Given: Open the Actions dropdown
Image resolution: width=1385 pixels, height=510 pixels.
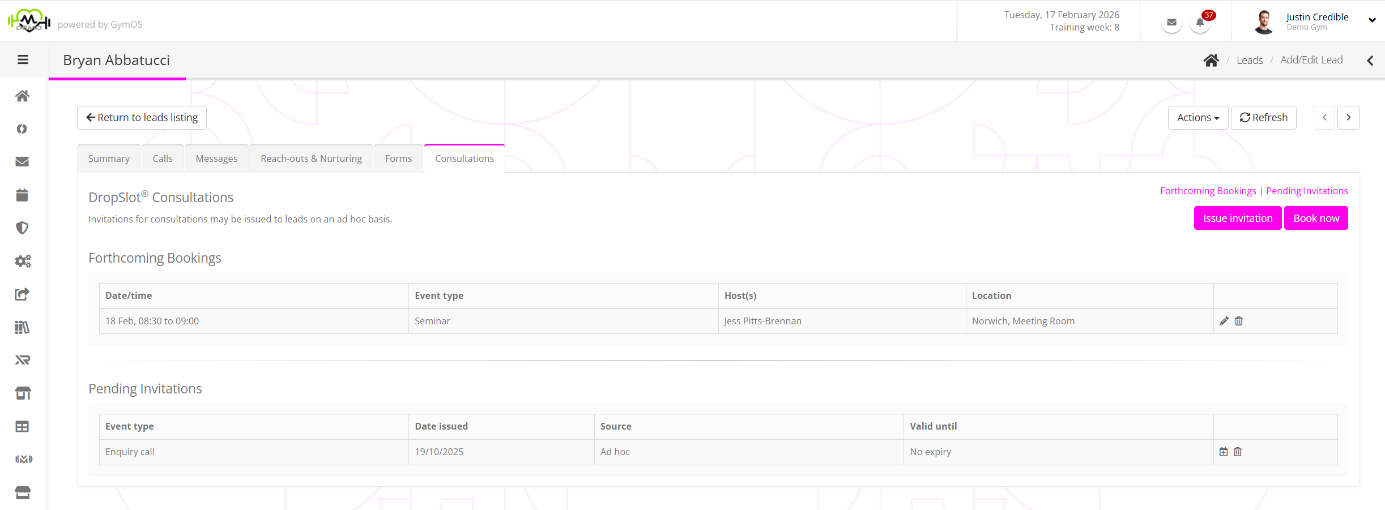Looking at the screenshot, I should tap(1198, 118).
